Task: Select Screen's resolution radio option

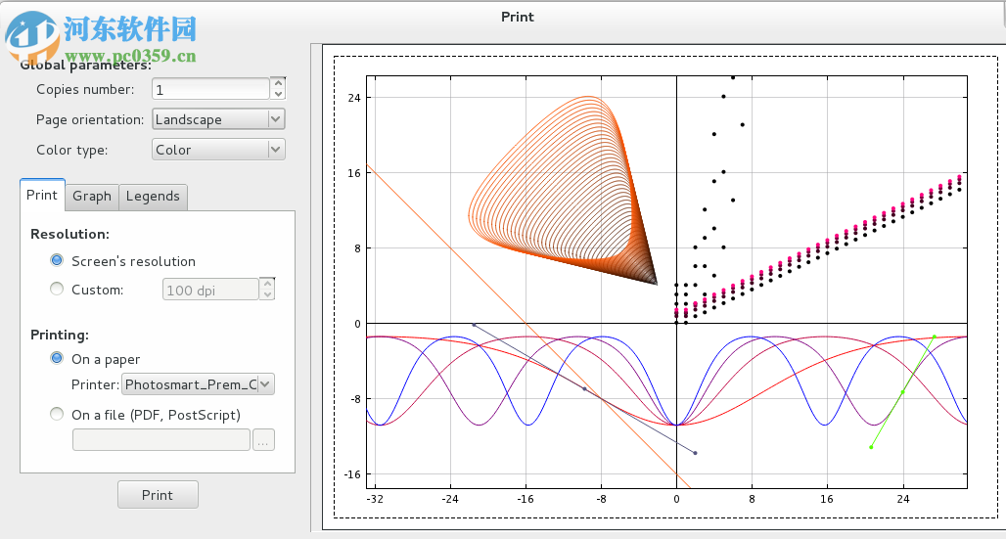Action: (57, 261)
